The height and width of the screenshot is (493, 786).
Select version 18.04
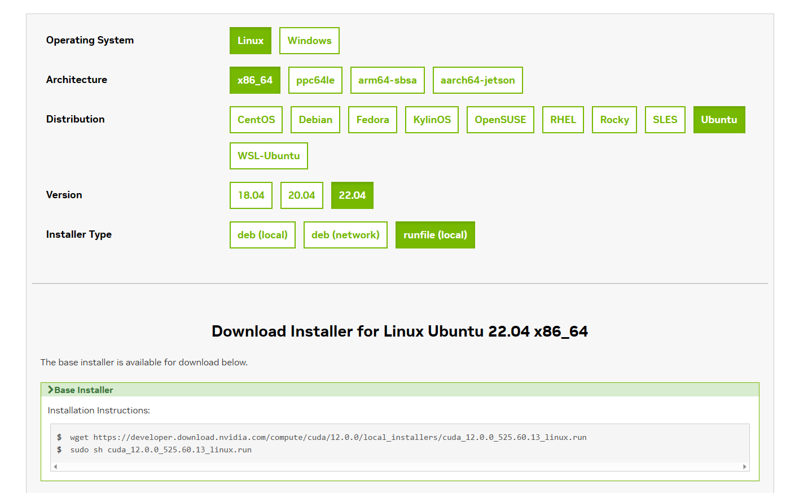[x=251, y=195]
